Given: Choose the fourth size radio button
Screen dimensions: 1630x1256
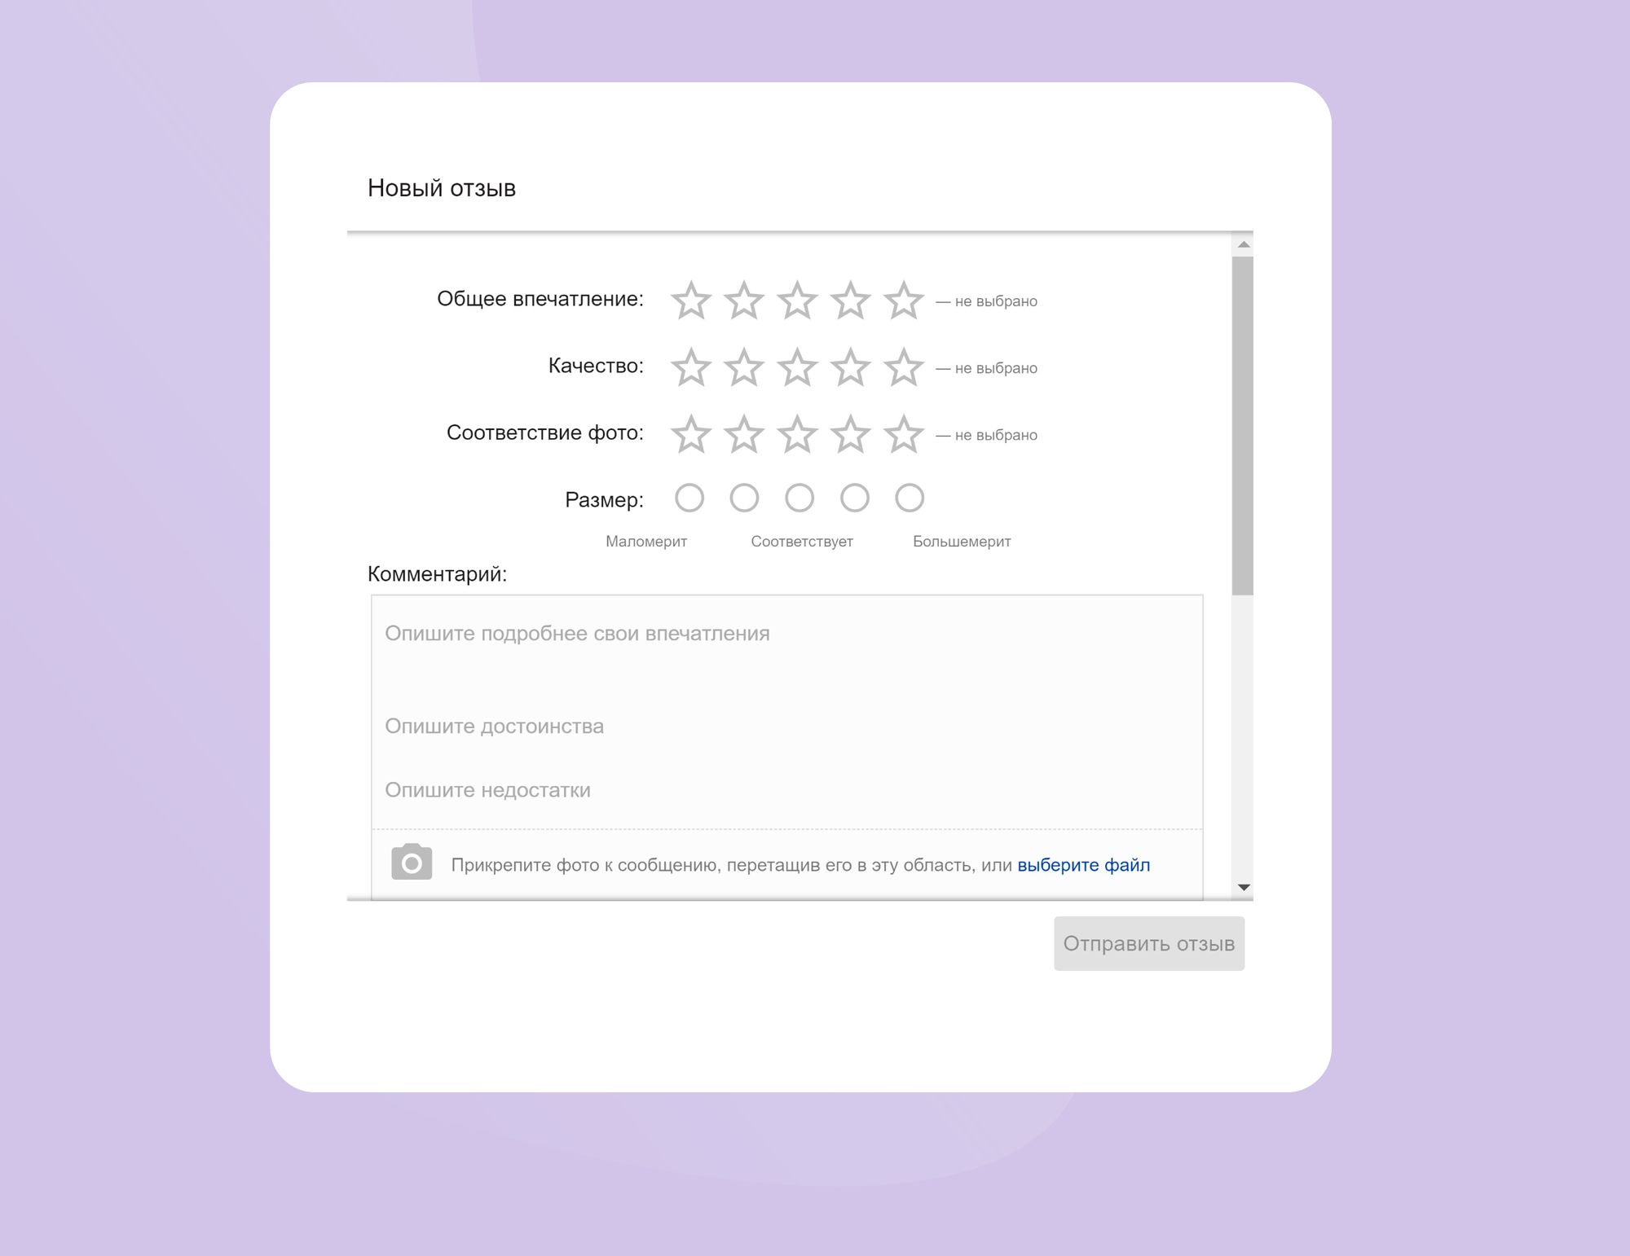Looking at the screenshot, I should click(855, 498).
